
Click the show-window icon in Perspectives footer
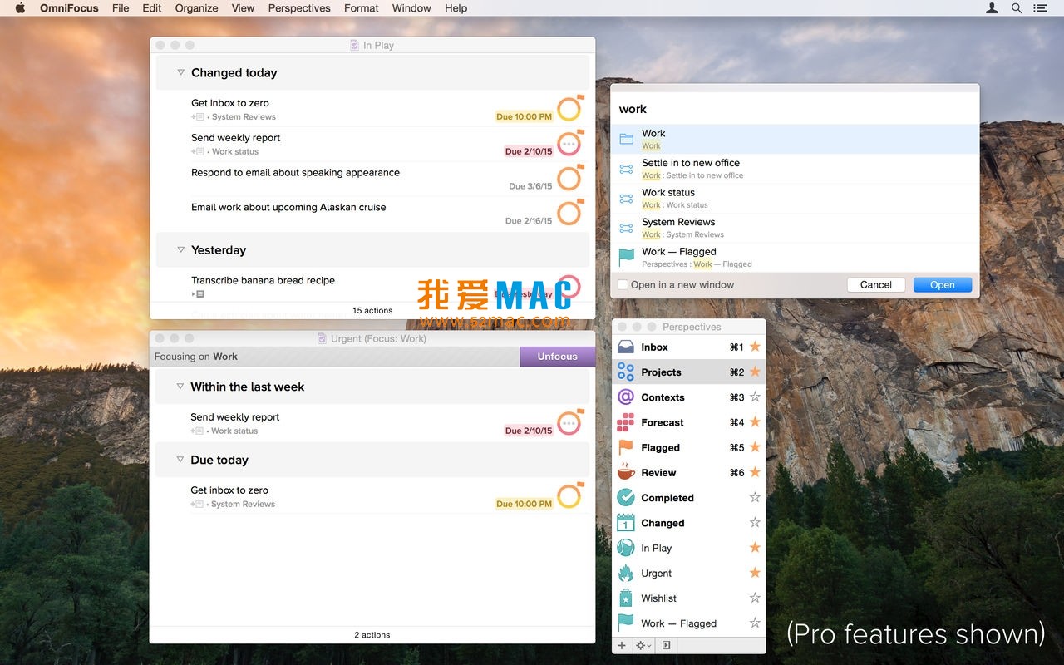(666, 645)
